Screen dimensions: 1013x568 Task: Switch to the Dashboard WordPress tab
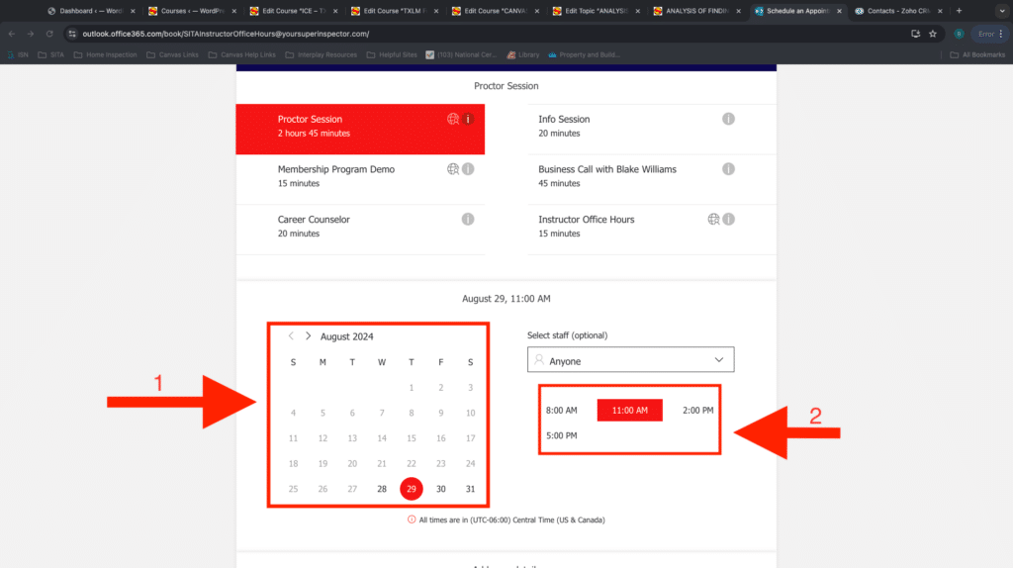coord(89,11)
